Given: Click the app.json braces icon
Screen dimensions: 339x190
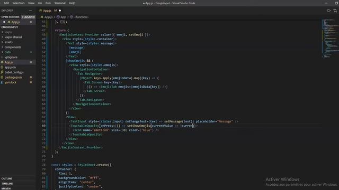Looking at the screenshot, I should click(2, 67).
